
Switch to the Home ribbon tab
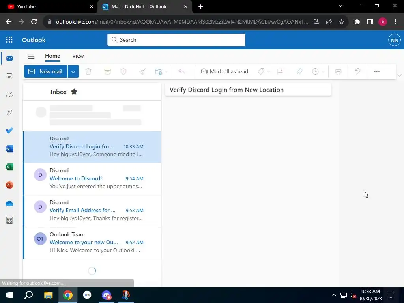(x=52, y=56)
